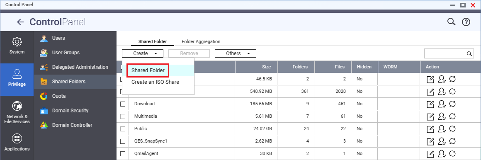Tick the QmailAgent row checkbox

(123, 154)
